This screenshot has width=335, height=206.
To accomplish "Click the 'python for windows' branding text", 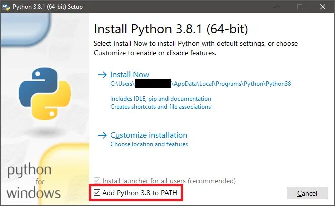I will (x=34, y=181).
